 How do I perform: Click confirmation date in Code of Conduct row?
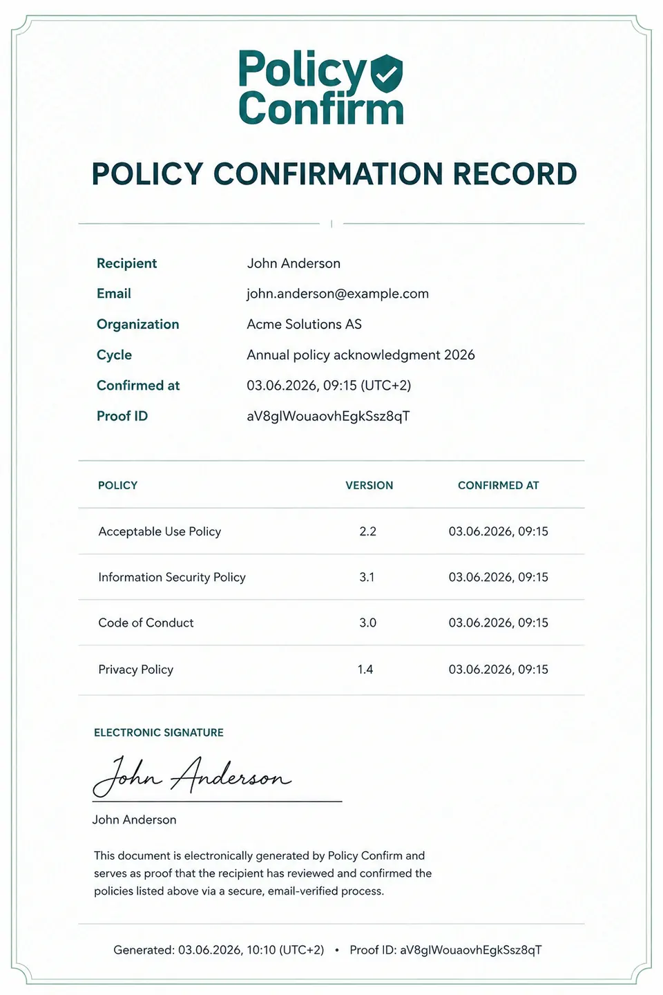(498, 623)
